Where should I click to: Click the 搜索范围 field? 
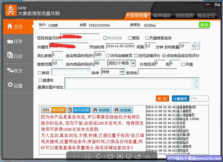coord(57,63)
